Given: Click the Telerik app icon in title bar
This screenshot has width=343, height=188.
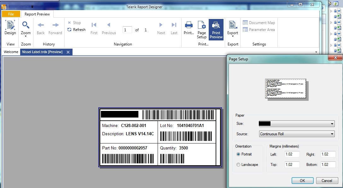Looking at the screenshot, I should (4, 7).
